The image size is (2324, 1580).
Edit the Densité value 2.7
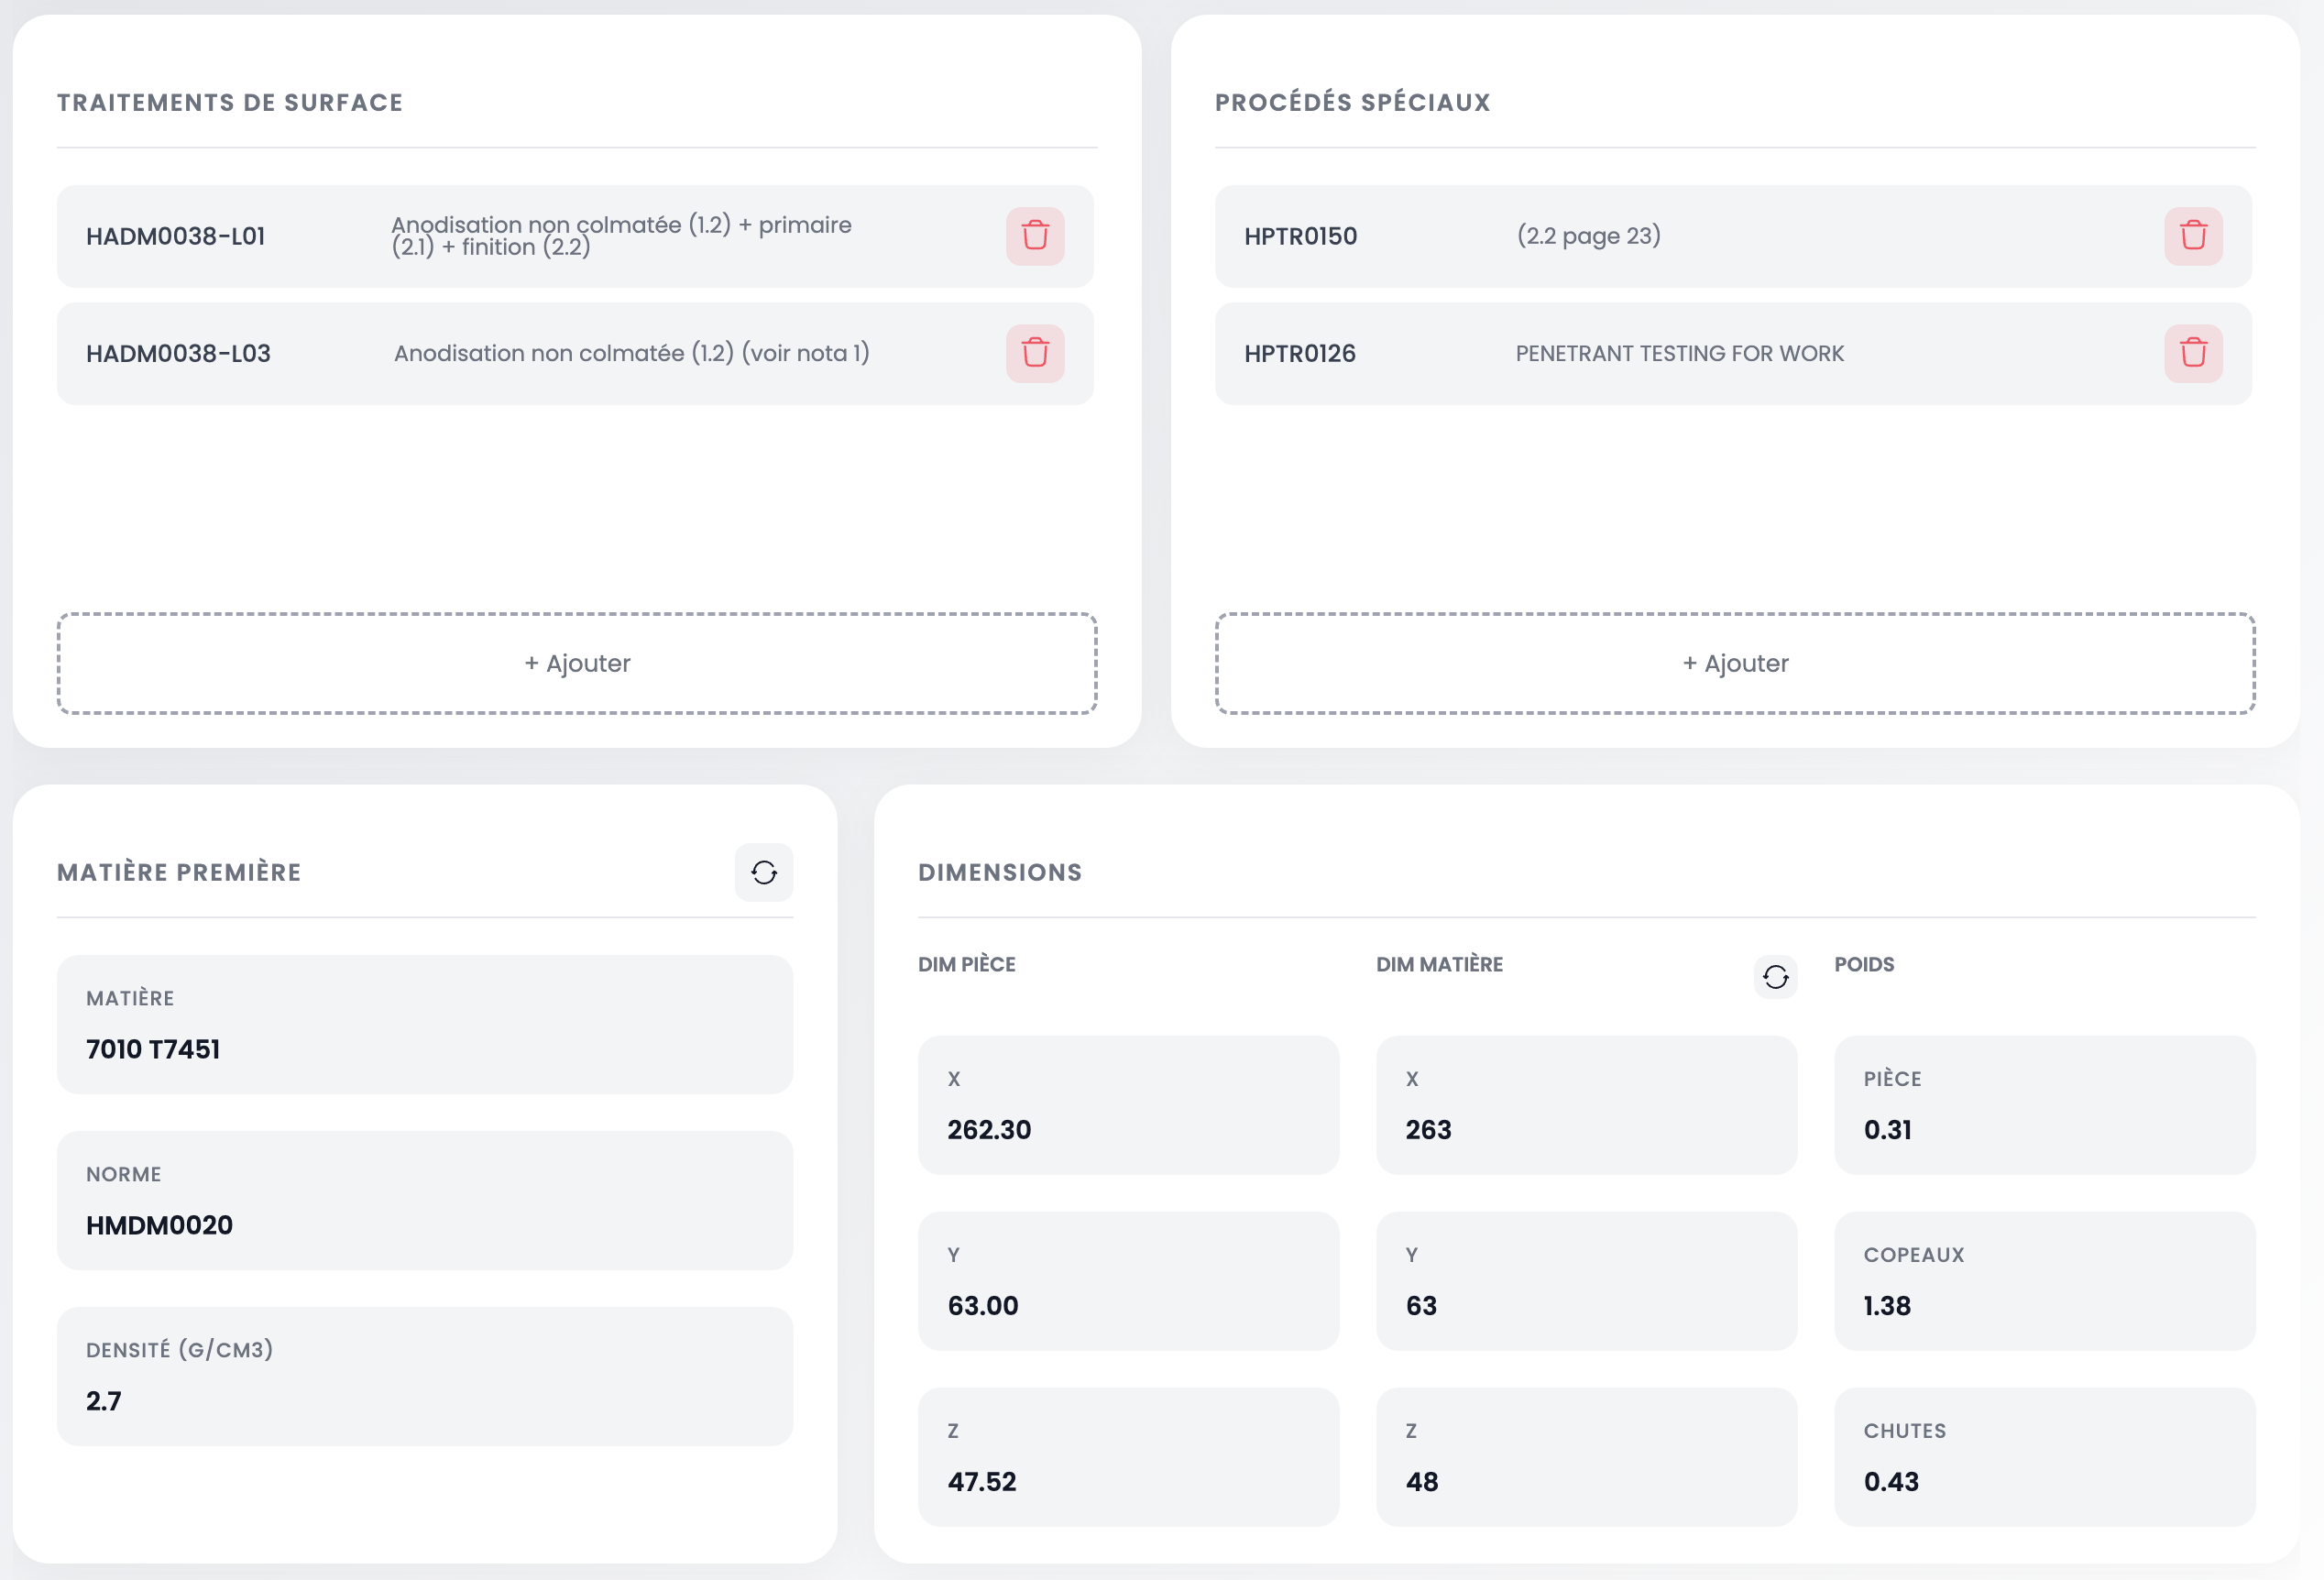[x=424, y=1400]
